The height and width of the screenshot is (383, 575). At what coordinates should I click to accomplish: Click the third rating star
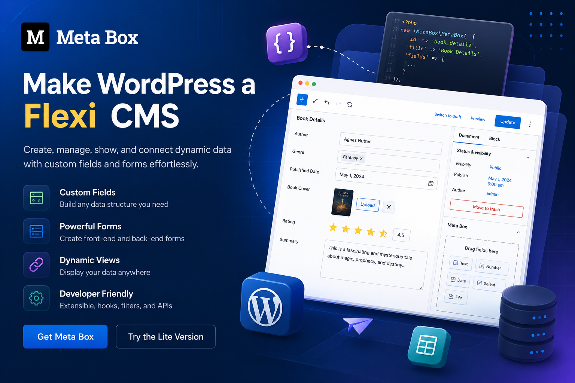(x=358, y=230)
